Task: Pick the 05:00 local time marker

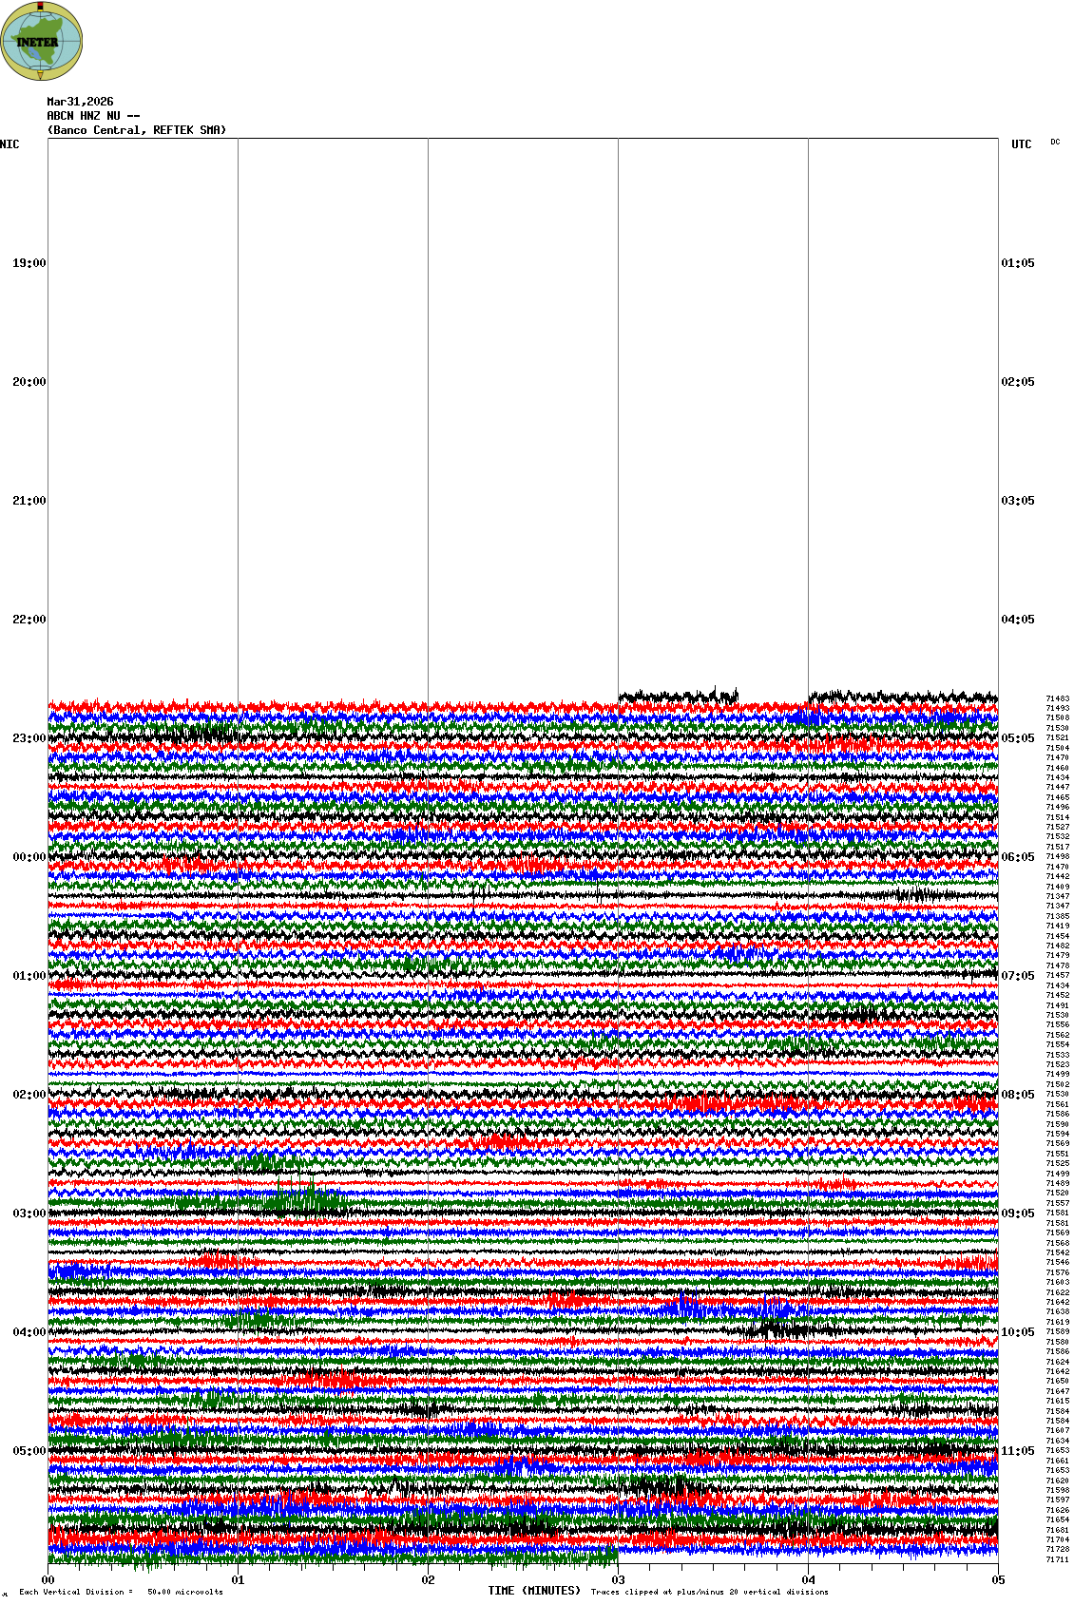Action: (29, 1451)
